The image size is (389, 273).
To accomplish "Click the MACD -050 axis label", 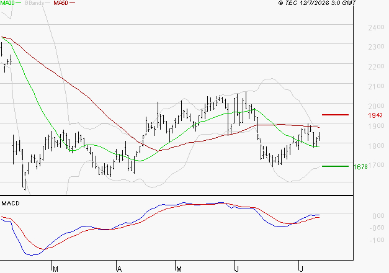I will pyautogui.click(x=377, y=228).
